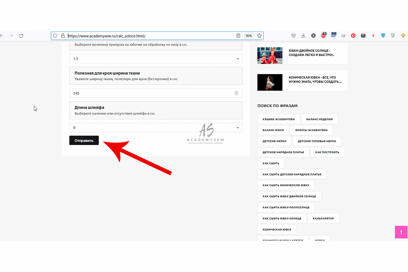This screenshot has width=408, height=272.
Task: Open hem allowance dropdown showing 1.5
Action: coord(156,59)
